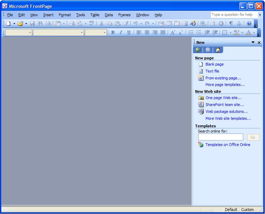Click the Font Color button
This screenshot has height=214, width=265.
(x=248, y=32)
